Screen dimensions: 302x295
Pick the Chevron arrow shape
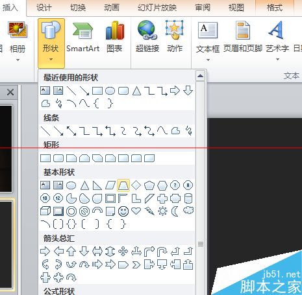(136, 265)
